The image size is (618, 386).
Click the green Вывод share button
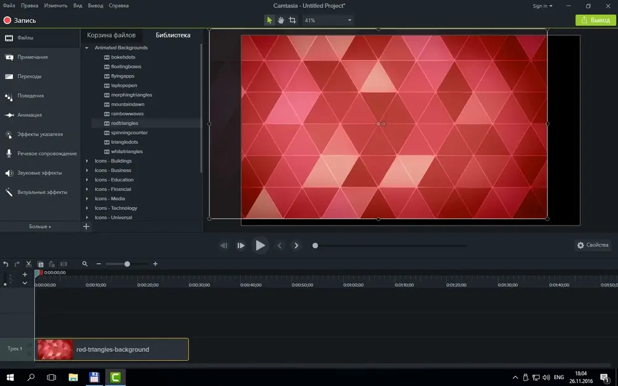[596, 20]
